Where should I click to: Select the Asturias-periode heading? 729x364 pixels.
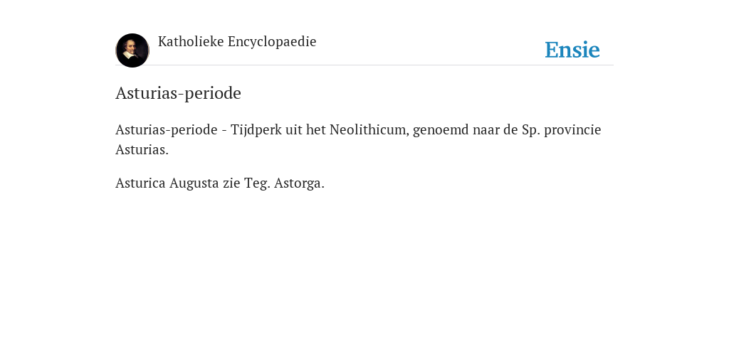178,93
